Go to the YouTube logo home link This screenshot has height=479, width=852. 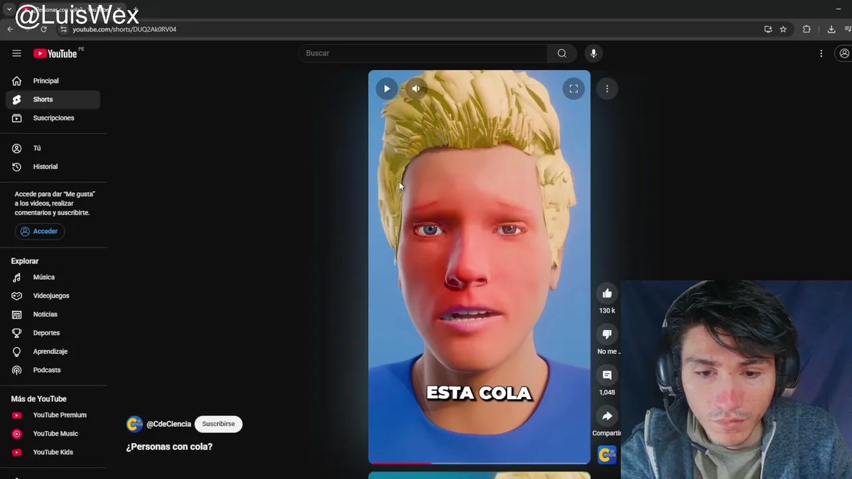coord(56,53)
